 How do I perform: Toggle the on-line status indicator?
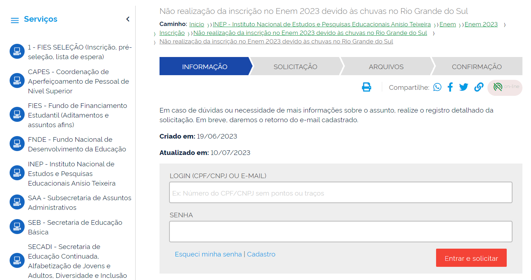[x=505, y=87]
